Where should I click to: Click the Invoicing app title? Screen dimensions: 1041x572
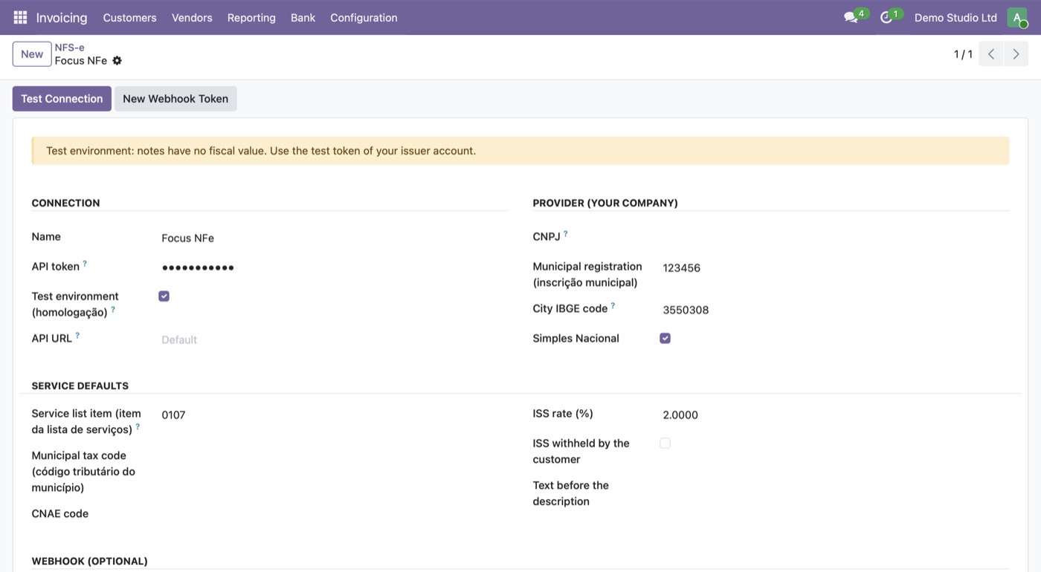click(x=62, y=17)
